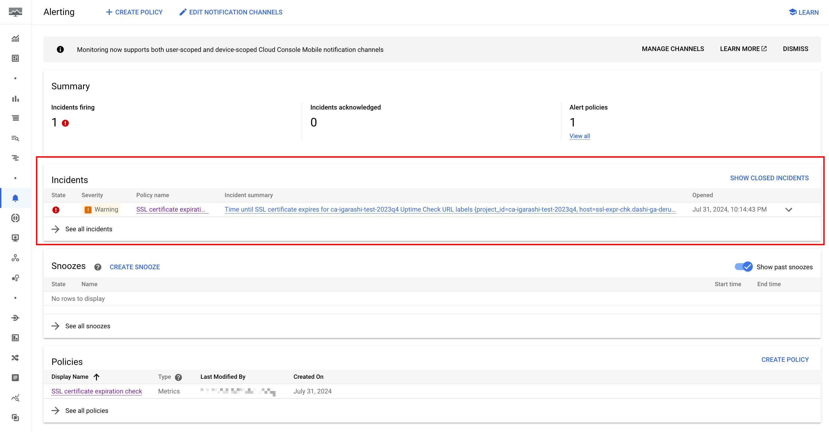Click CREATE POLICY in top bar
This screenshot has width=829, height=432.
(134, 12)
